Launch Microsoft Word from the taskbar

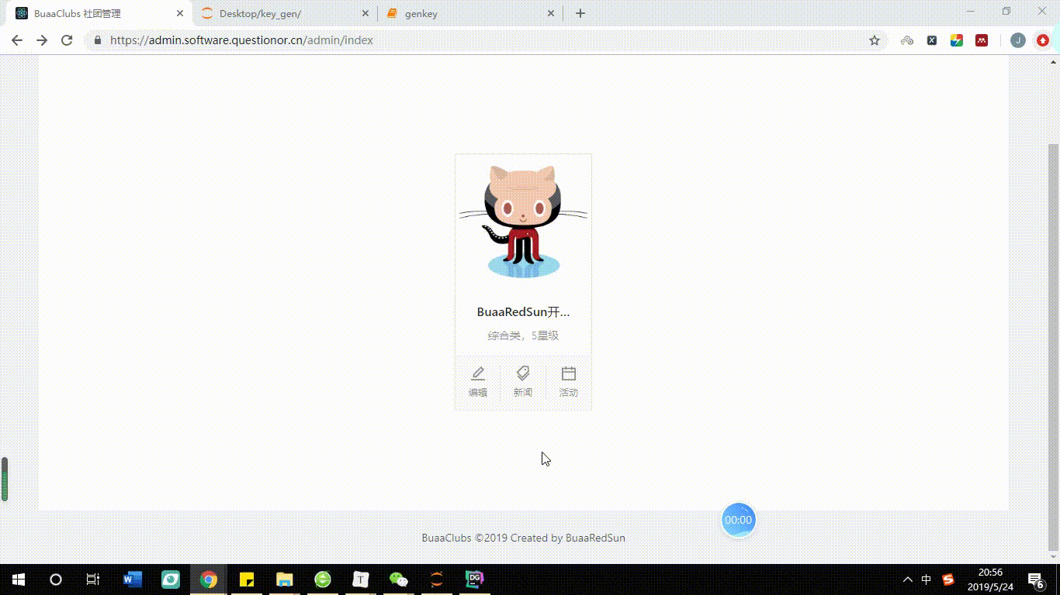click(133, 580)
